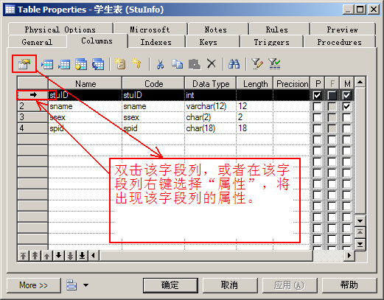Select the char(18) data type cell
384x300 pixels.
tap(210, 128)
